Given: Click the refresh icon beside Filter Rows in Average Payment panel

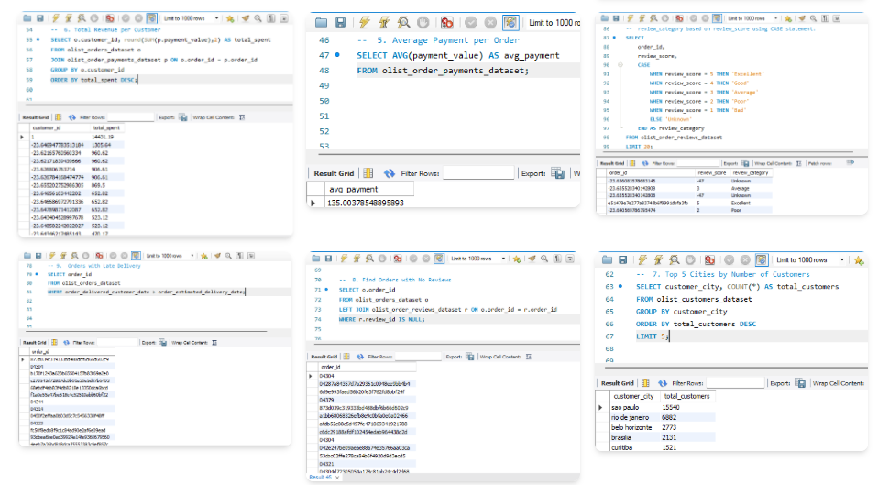Looking at the screenshot, I should 390,172.
